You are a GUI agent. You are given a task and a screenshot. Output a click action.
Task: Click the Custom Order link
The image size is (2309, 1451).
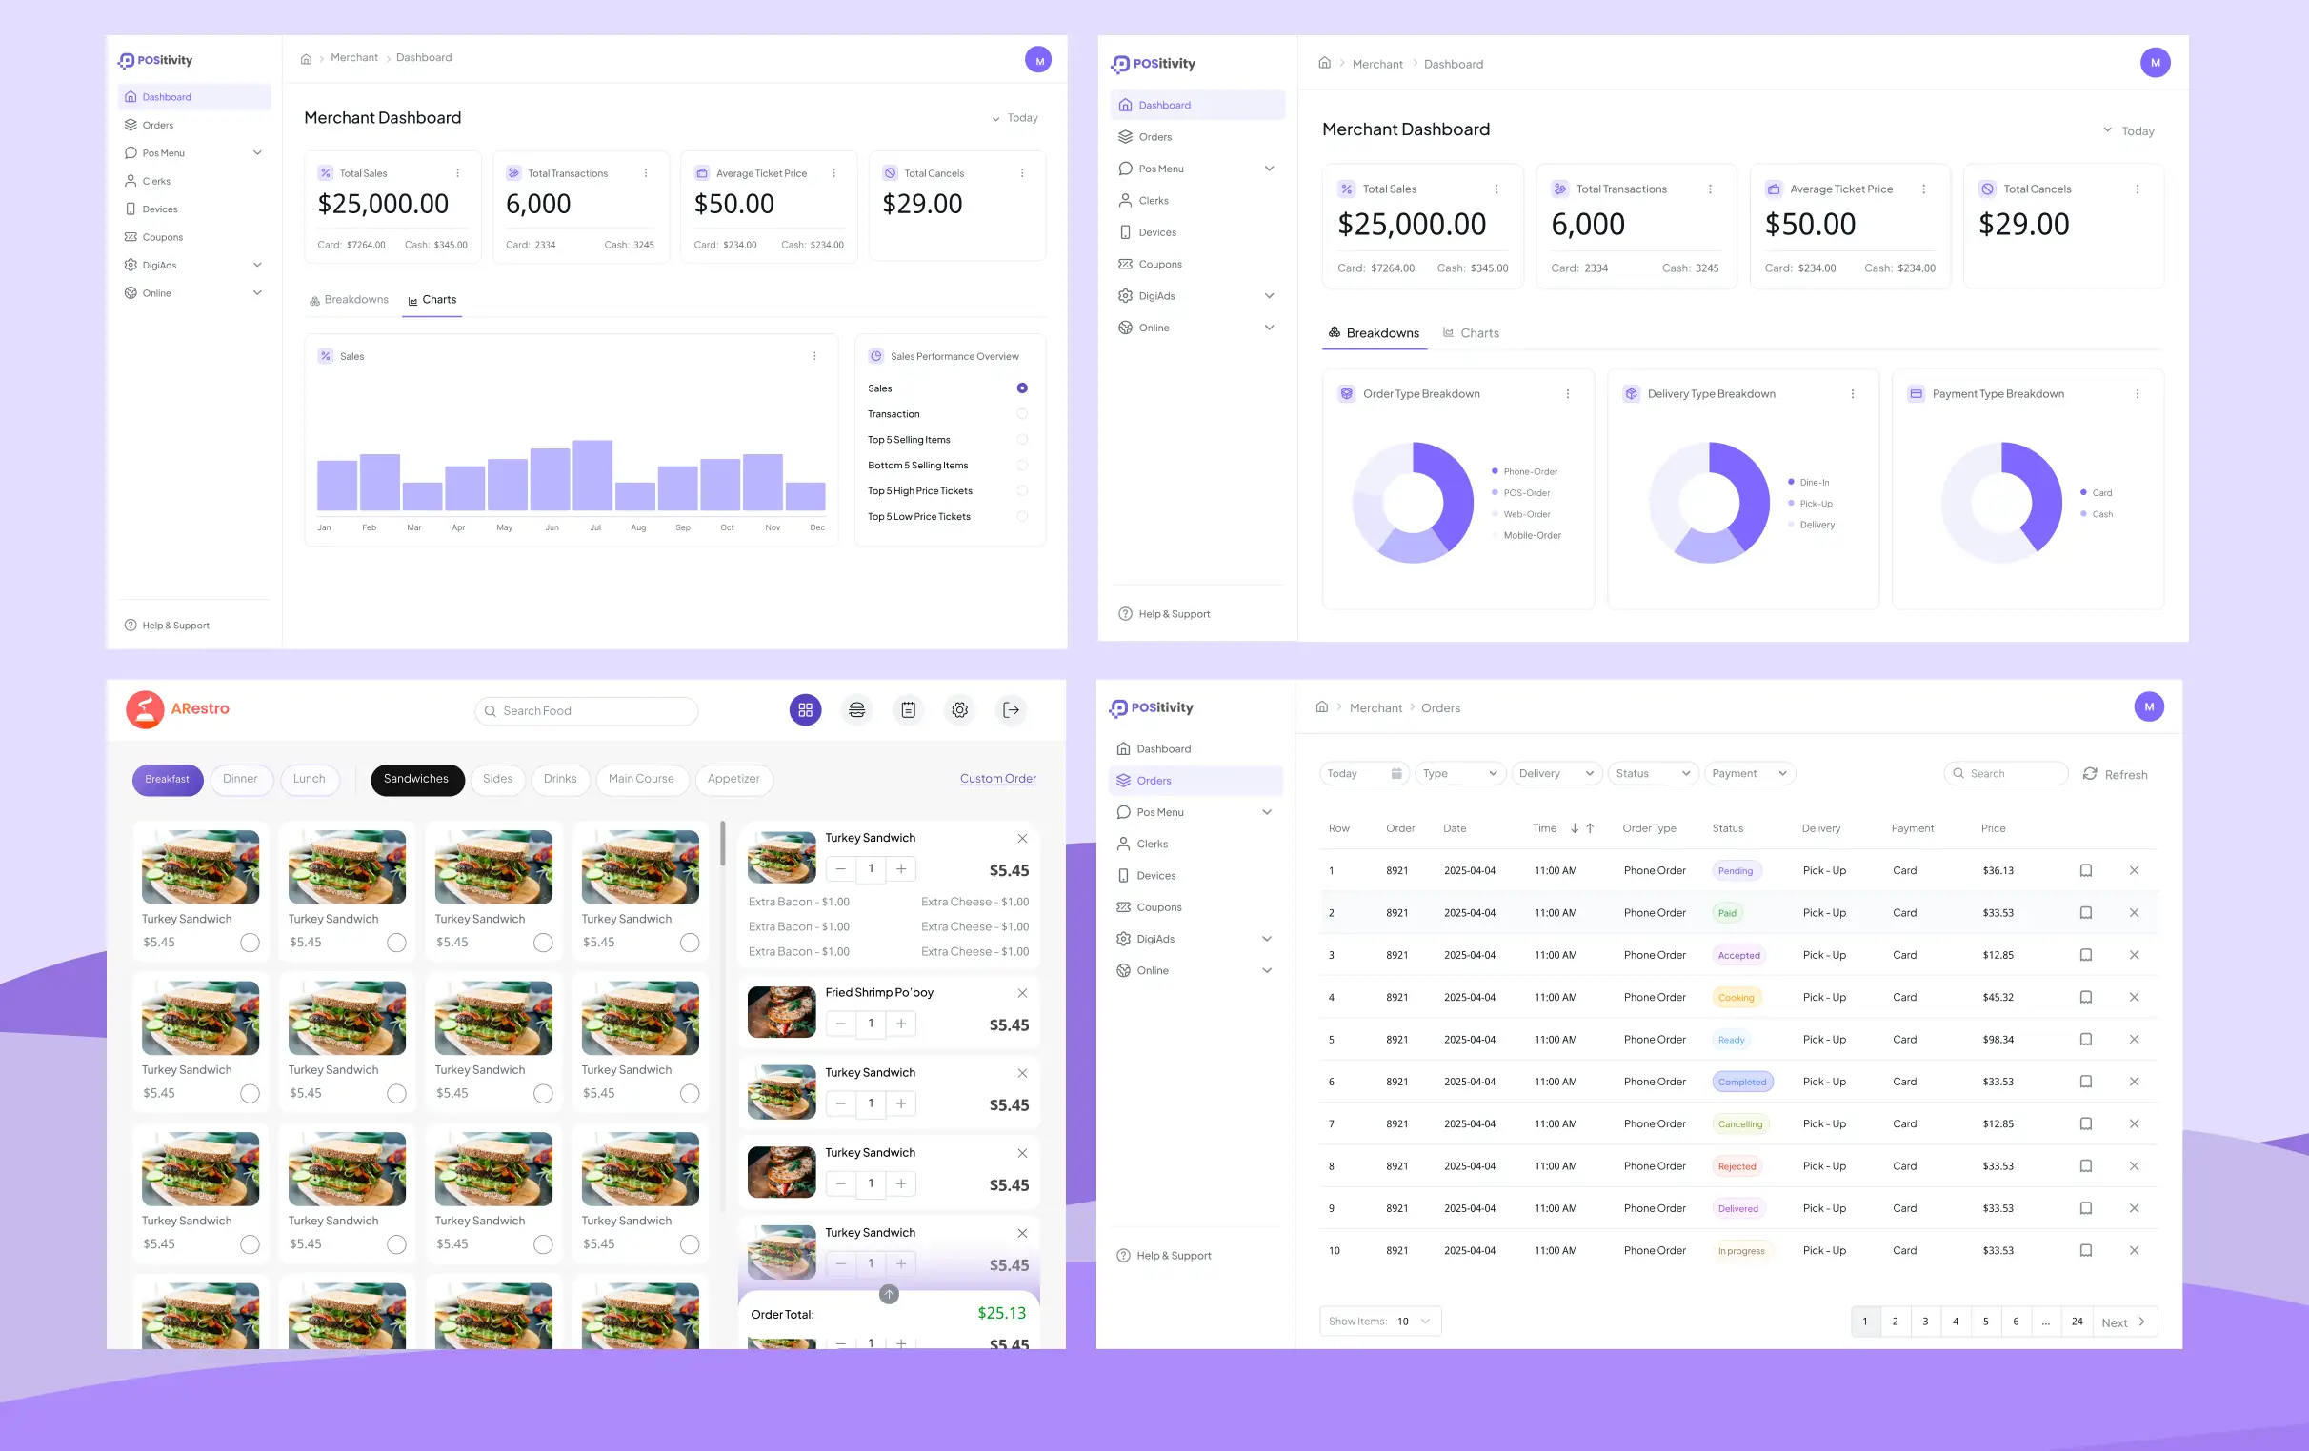(997, 779)
